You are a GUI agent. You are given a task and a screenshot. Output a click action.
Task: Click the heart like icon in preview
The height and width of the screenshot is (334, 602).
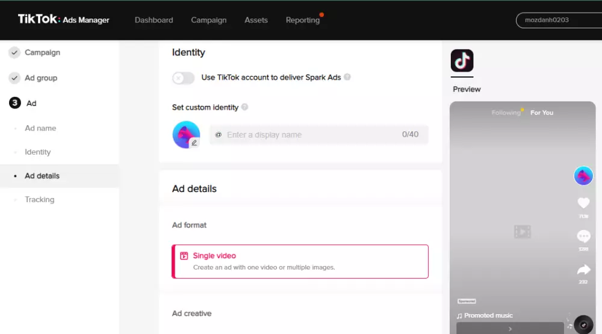(x=583, y=203)
